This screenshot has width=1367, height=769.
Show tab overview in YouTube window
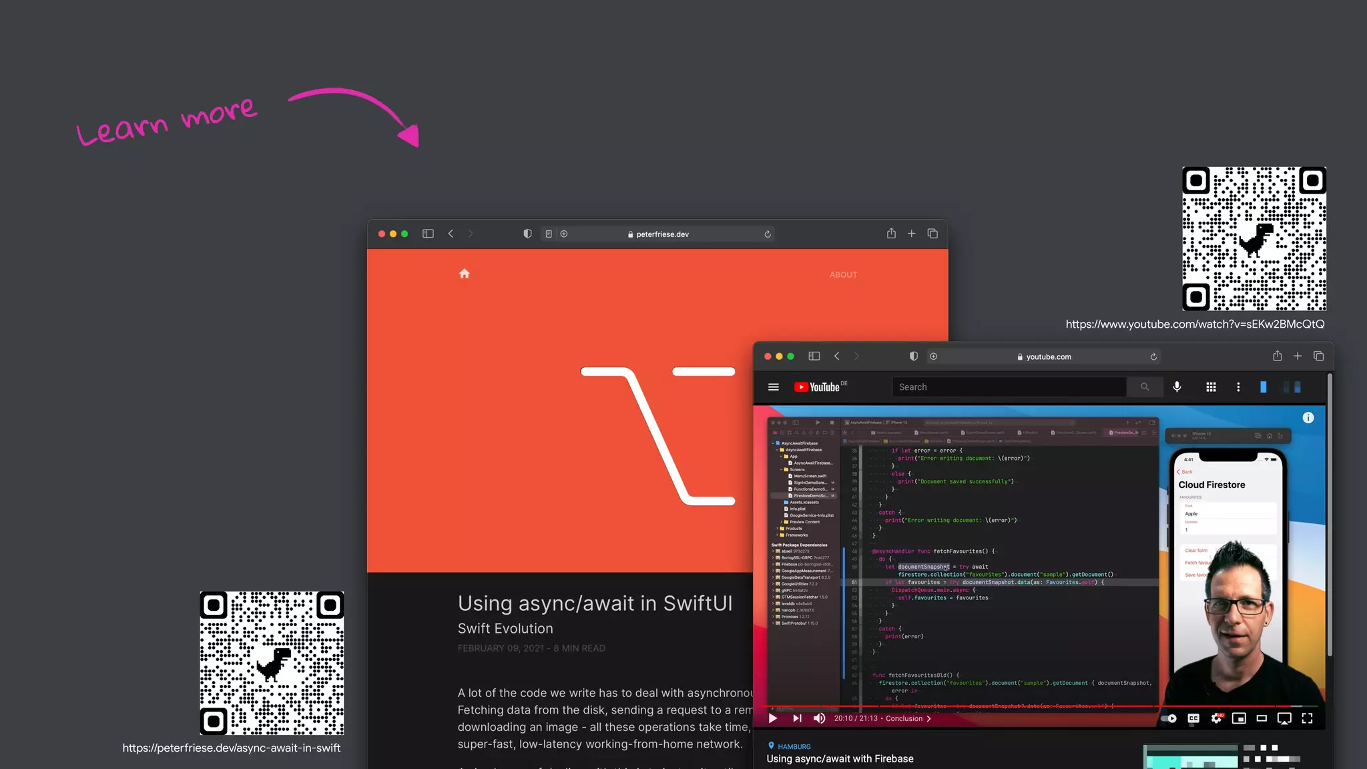click(1318, 356)
